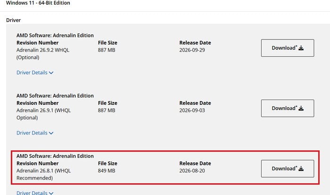The width and height of the screenshot is (330, 195).
Task: Click 'Adrenalin 26.8.1 (WHQL Recommended)' revision text
Action: click(x=43, y=174)
